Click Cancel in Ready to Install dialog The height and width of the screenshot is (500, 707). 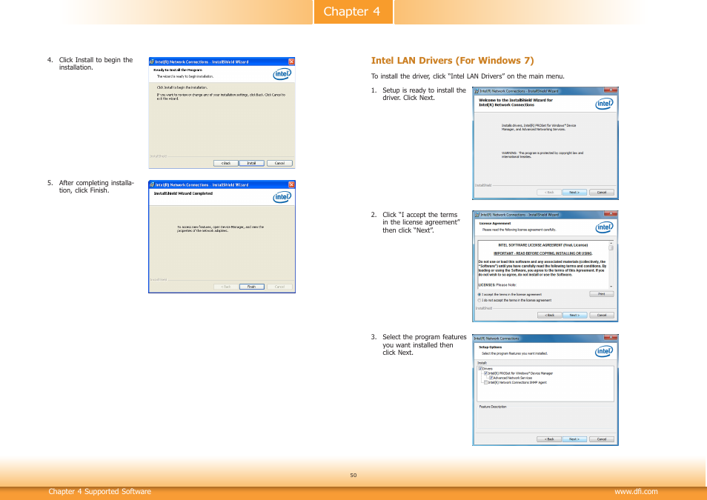point(279,163)
